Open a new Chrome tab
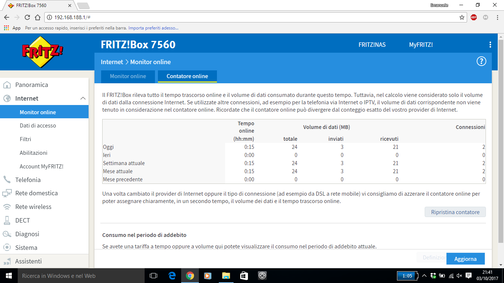This screenshot has width=504, height=283. (83, 6)
